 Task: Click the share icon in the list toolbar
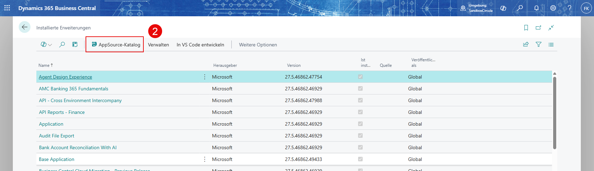[x=526, y=44]
